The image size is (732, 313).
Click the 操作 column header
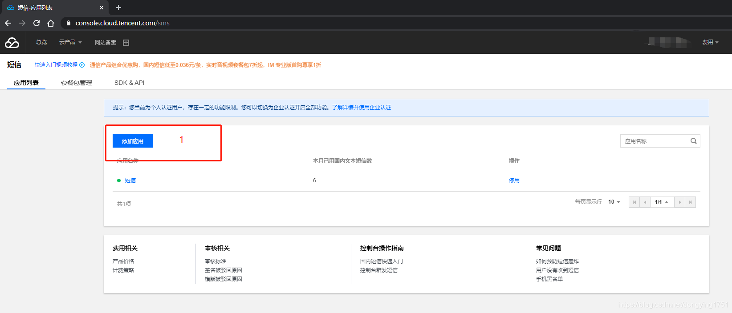(x=514, y=161)
